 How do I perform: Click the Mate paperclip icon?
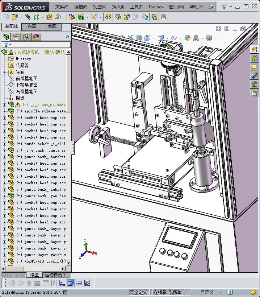[28, 17]
